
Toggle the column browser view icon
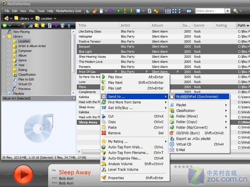tap(189, 11)
